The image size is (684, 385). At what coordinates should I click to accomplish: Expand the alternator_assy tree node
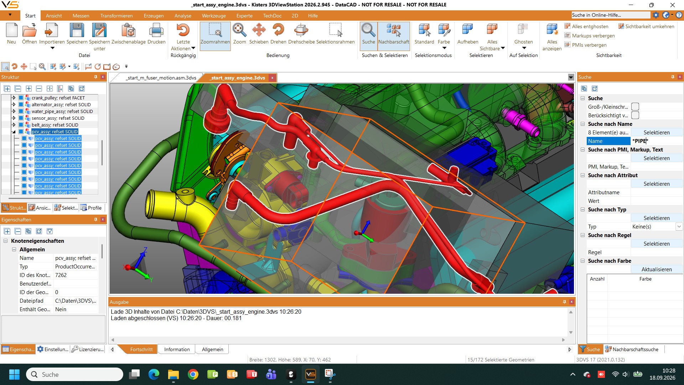point(14,104)
